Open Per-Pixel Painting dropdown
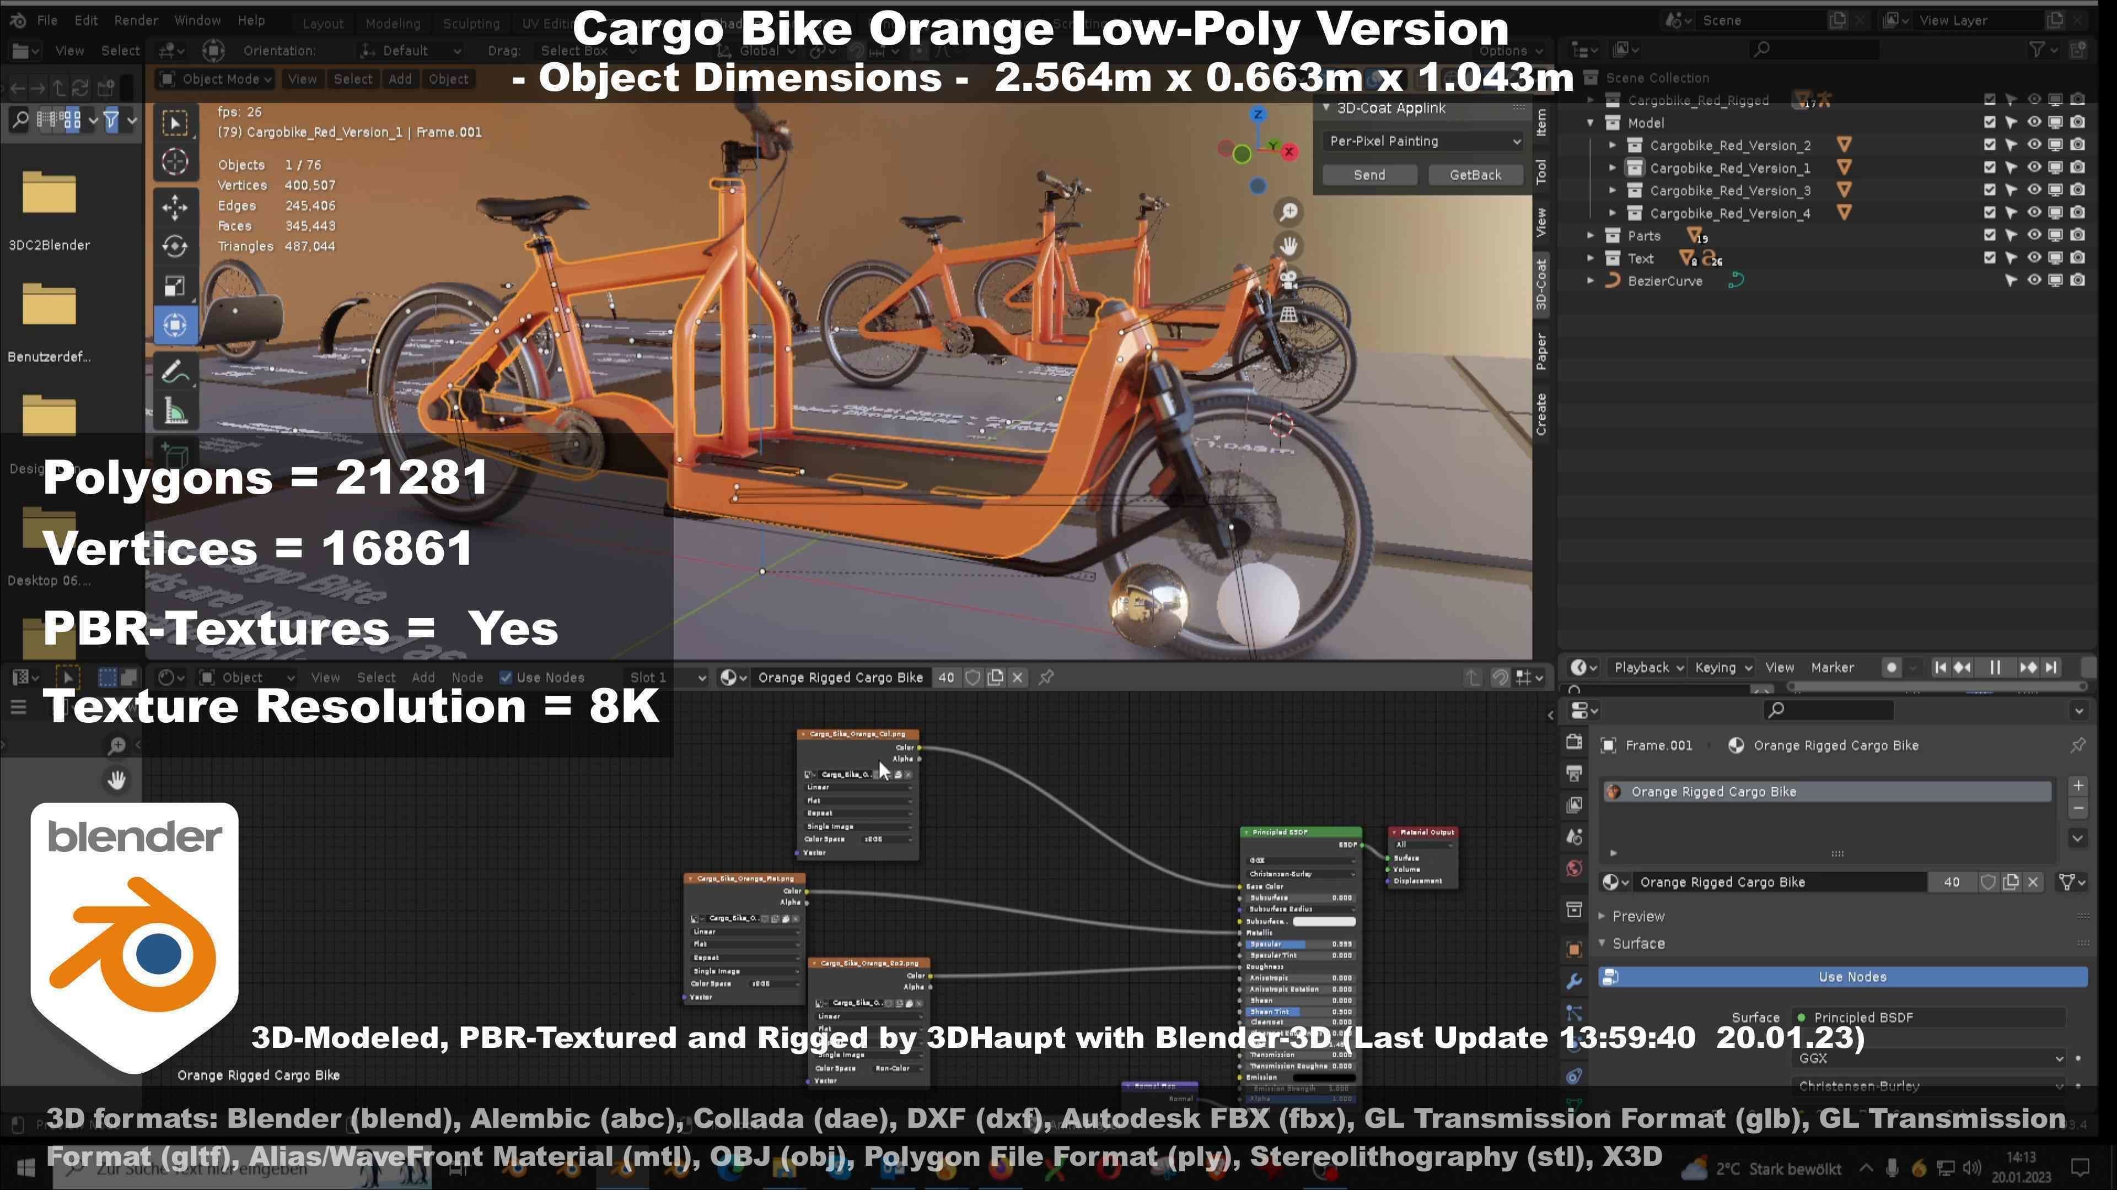This screenshot has height=1190, width=2117. coord(1422,141)
